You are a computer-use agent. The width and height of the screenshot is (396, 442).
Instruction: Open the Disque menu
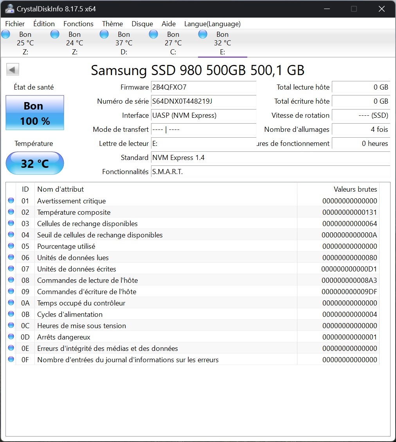142,24
